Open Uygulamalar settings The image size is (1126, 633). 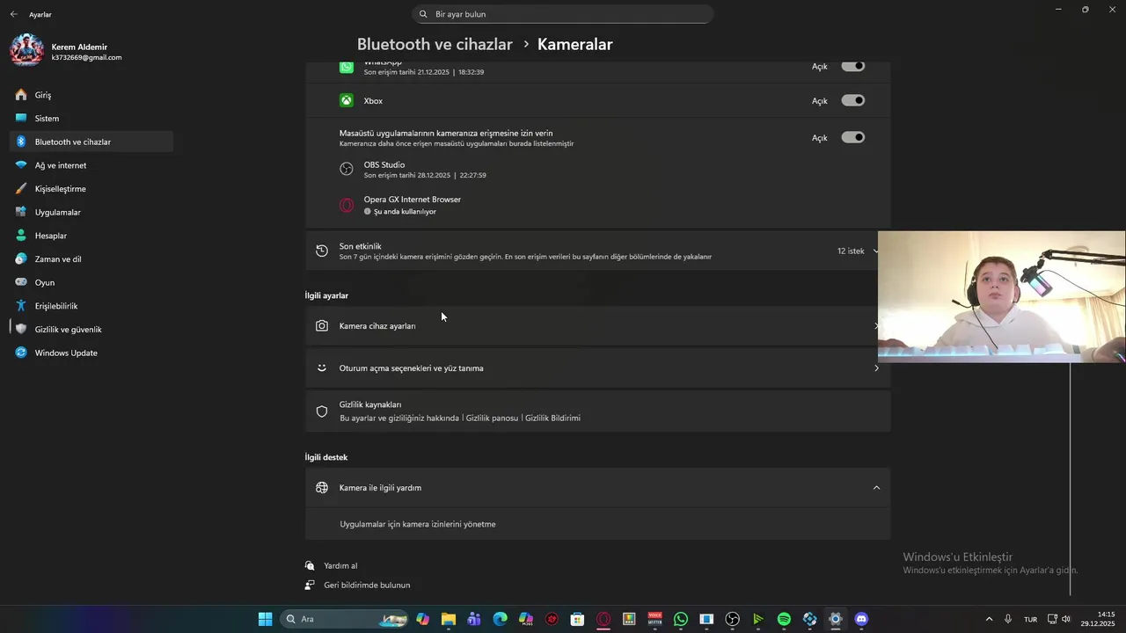tap(91, 212)
